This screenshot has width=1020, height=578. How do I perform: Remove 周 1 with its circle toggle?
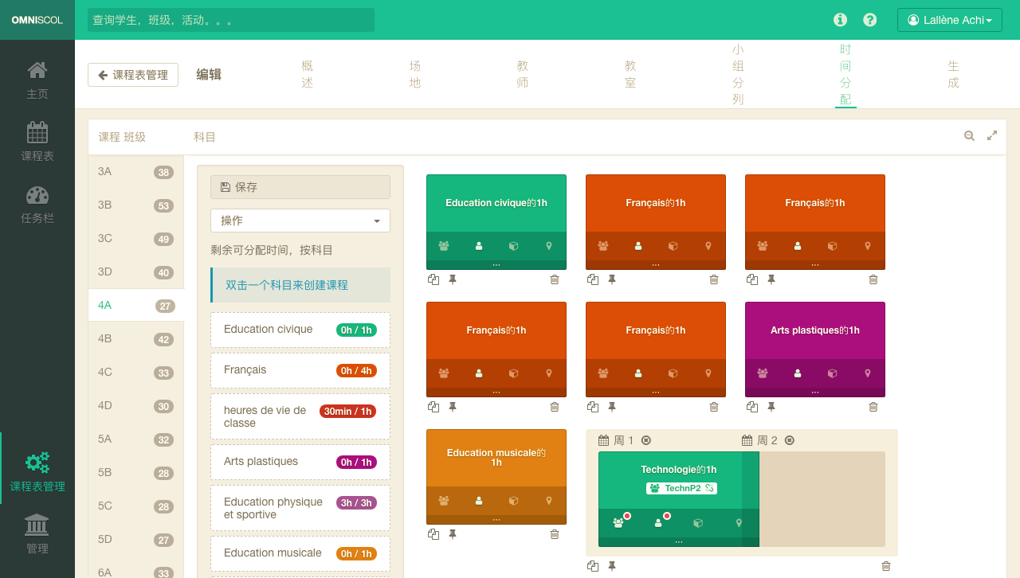[x=646, y=440]
